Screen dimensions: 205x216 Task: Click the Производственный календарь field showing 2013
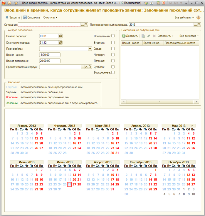tap(161, 25)
